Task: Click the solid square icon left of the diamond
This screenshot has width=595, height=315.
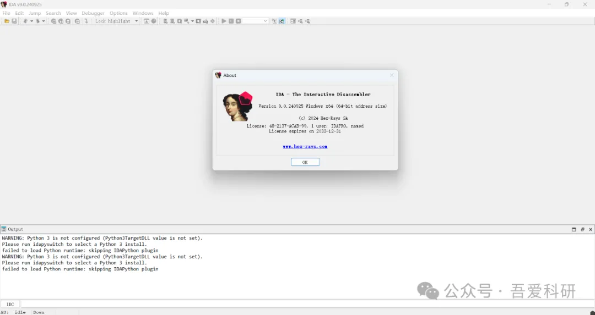Action: (x=198, y=21)
